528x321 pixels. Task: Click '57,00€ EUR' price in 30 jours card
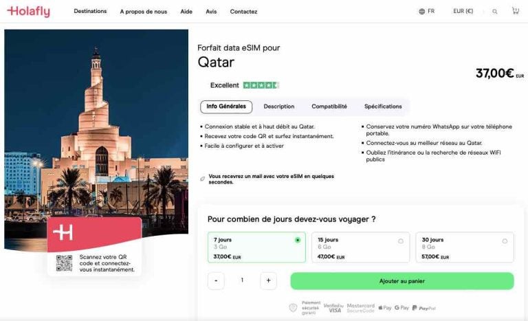(x=435, y=256)
